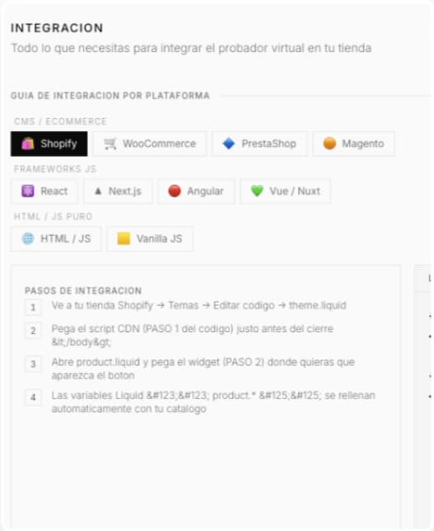The image size is (434, 531).
Task: Click the Next.js triangle icon
Action: pyautogui.click(x=98, y=191)
